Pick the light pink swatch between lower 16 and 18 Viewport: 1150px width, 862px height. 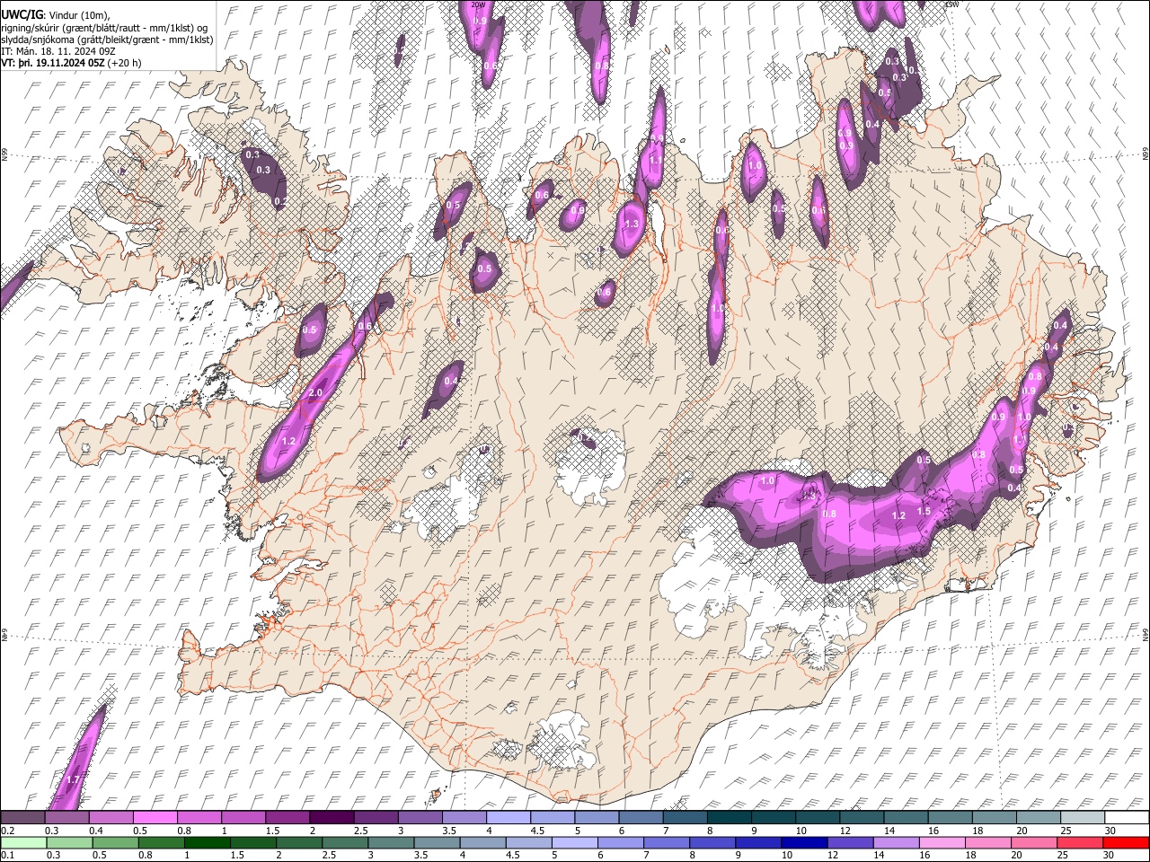click(x=942, y=842)
